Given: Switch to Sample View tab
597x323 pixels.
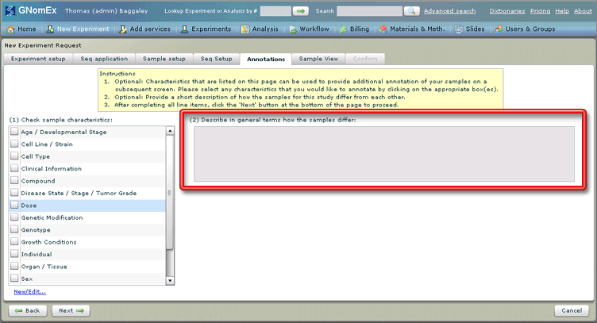Looking at the screenshot, I should point(318,59).
